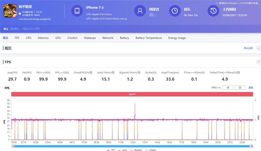Click the reset link next to FPS thresholds

[x=251, y=88]
